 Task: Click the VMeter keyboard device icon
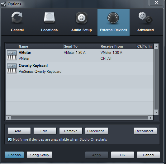(12, 55)
